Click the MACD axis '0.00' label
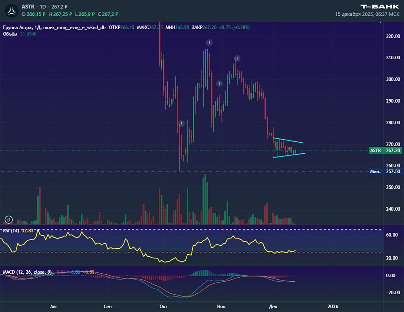 tap(391, 275)
